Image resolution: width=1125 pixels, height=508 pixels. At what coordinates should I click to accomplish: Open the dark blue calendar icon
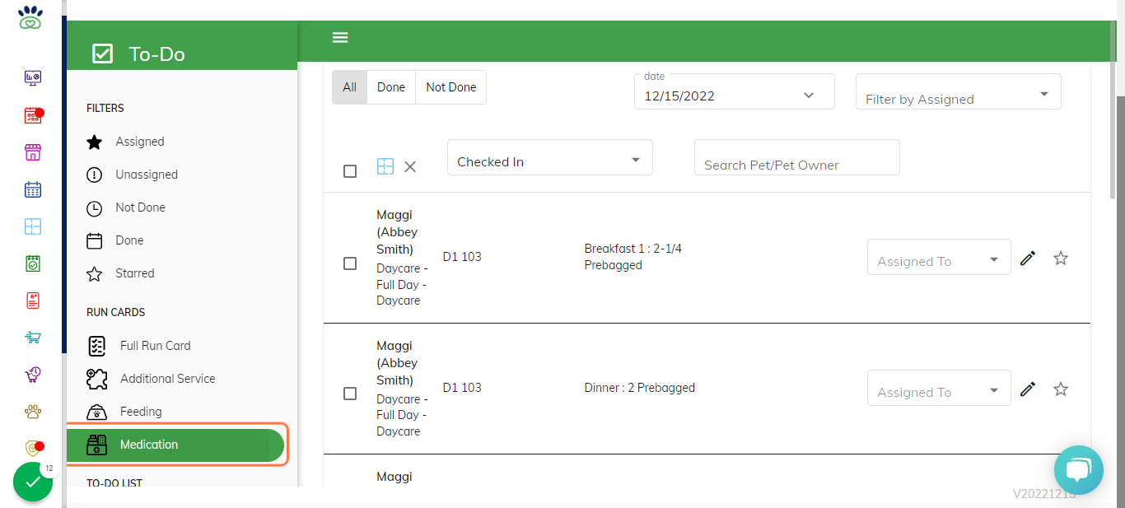[32, 189]
